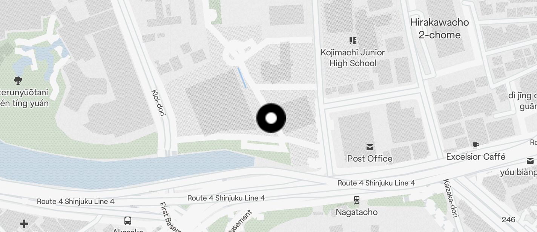Image resolution: width=537 pixels, height=232 pixels.
Task: Open the Post Office label
Action: 370,159
